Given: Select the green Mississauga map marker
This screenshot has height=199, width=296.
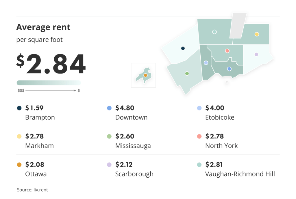Looking at the screenshot, I should point(187,74).
